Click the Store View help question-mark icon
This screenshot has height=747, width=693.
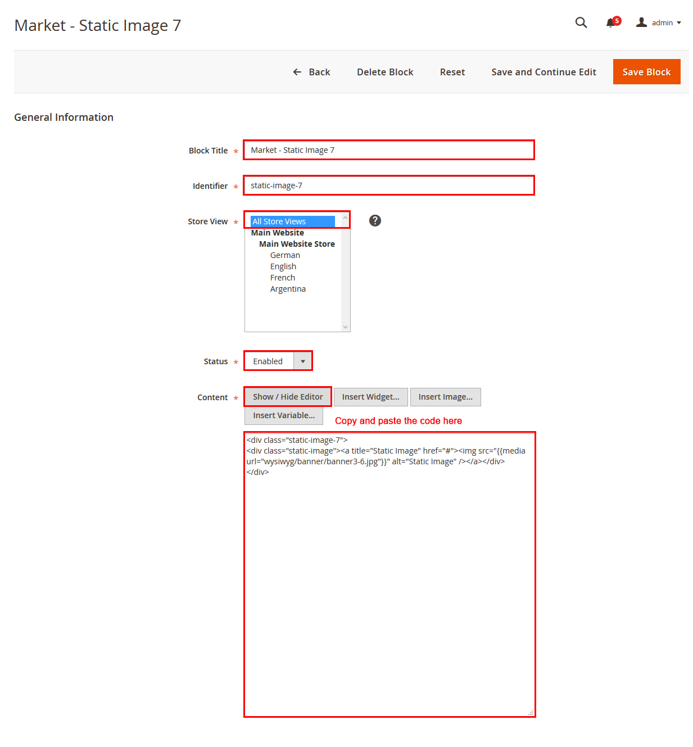(x=375, y=221)
